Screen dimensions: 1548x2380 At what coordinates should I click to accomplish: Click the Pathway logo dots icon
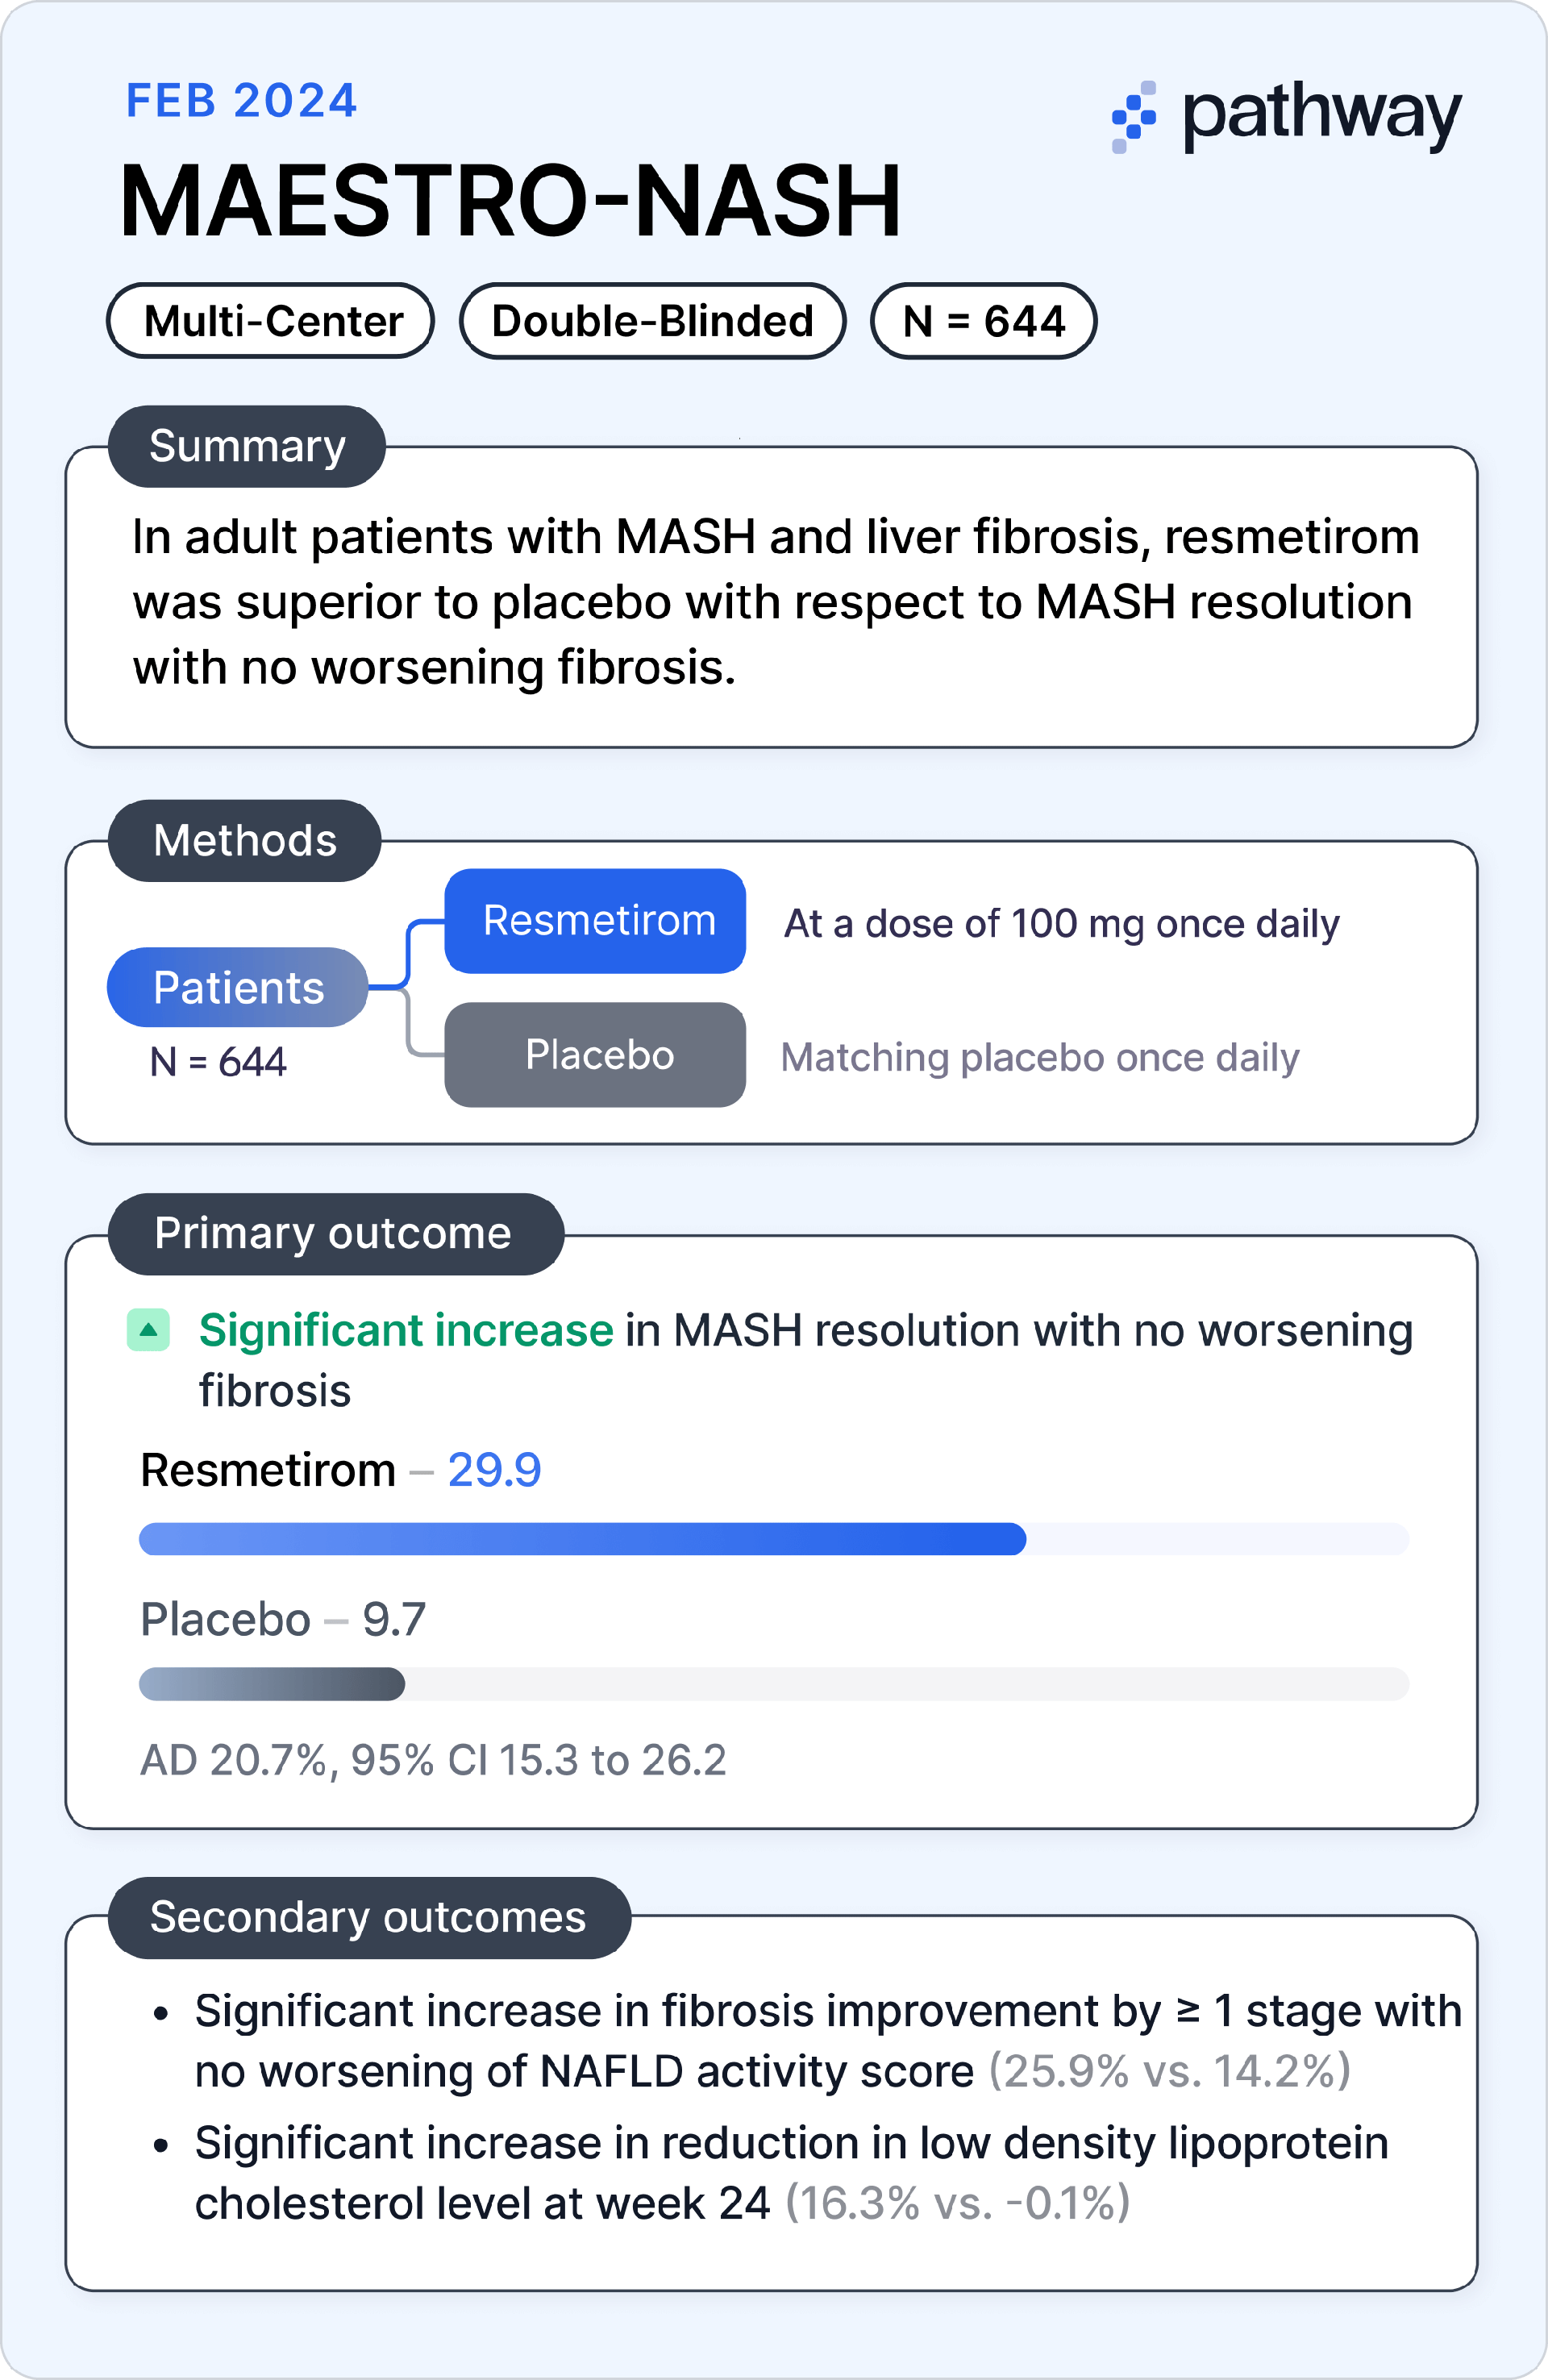coord(1134,117)
